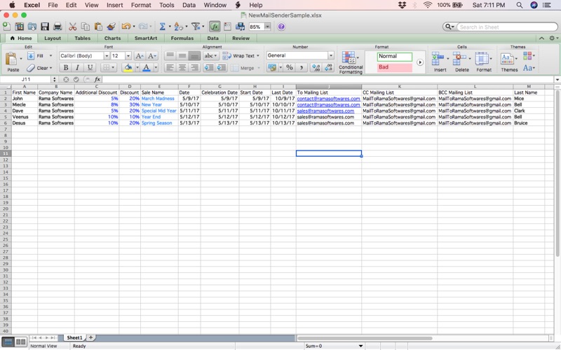Viewport: 561px width, 350px height.
Task: Open the Media Browser icon
Action: pyautogui.click(x=240, y=27)
